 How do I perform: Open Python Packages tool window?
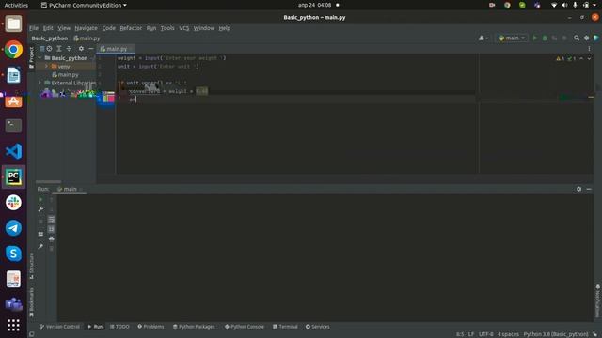[x=194, y=327]
